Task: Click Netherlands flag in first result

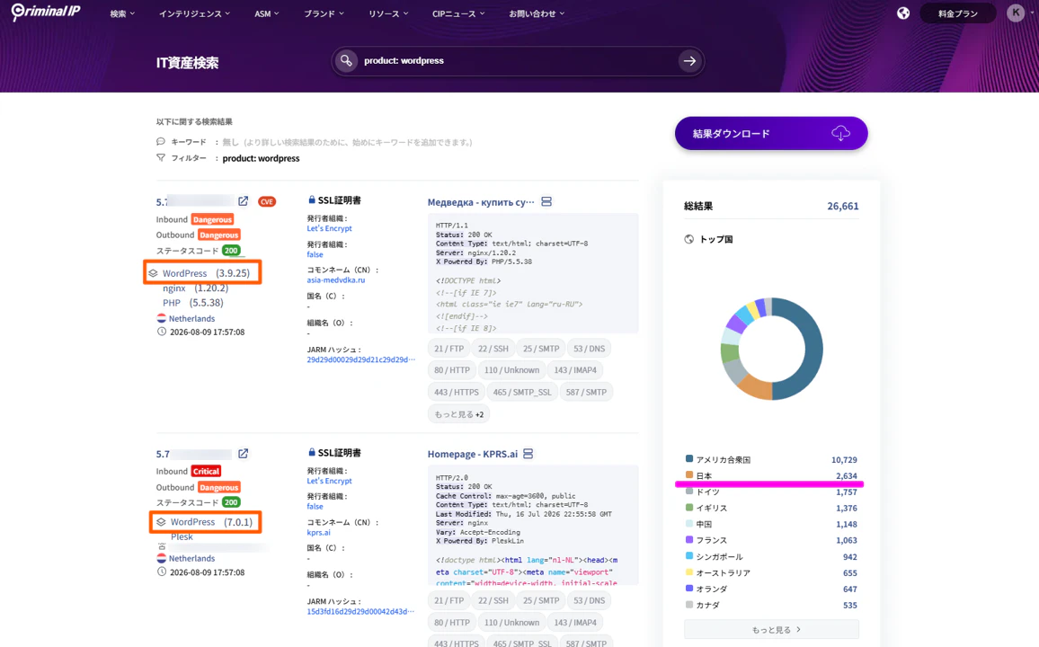Action: tap(161, 318)
